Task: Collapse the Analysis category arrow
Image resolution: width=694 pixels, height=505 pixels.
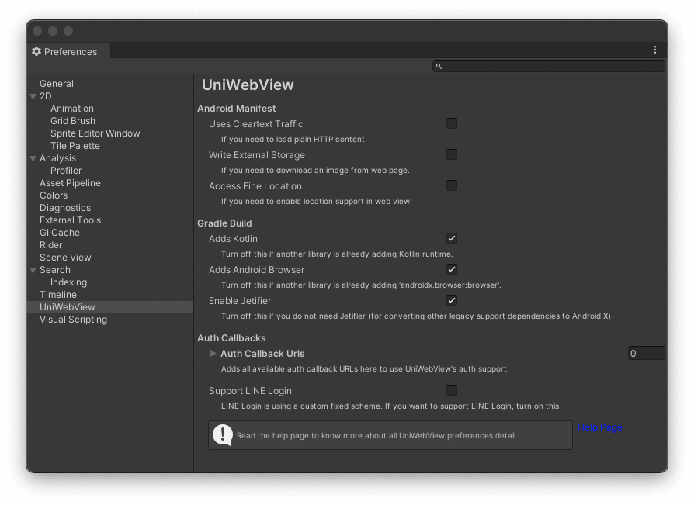Action: click(x=33, y=158)
